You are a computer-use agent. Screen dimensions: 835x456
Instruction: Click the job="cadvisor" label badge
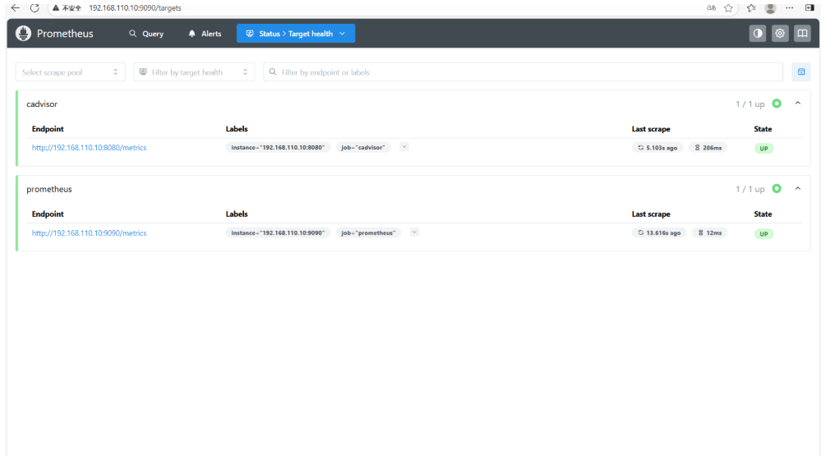tap(363, 147)
